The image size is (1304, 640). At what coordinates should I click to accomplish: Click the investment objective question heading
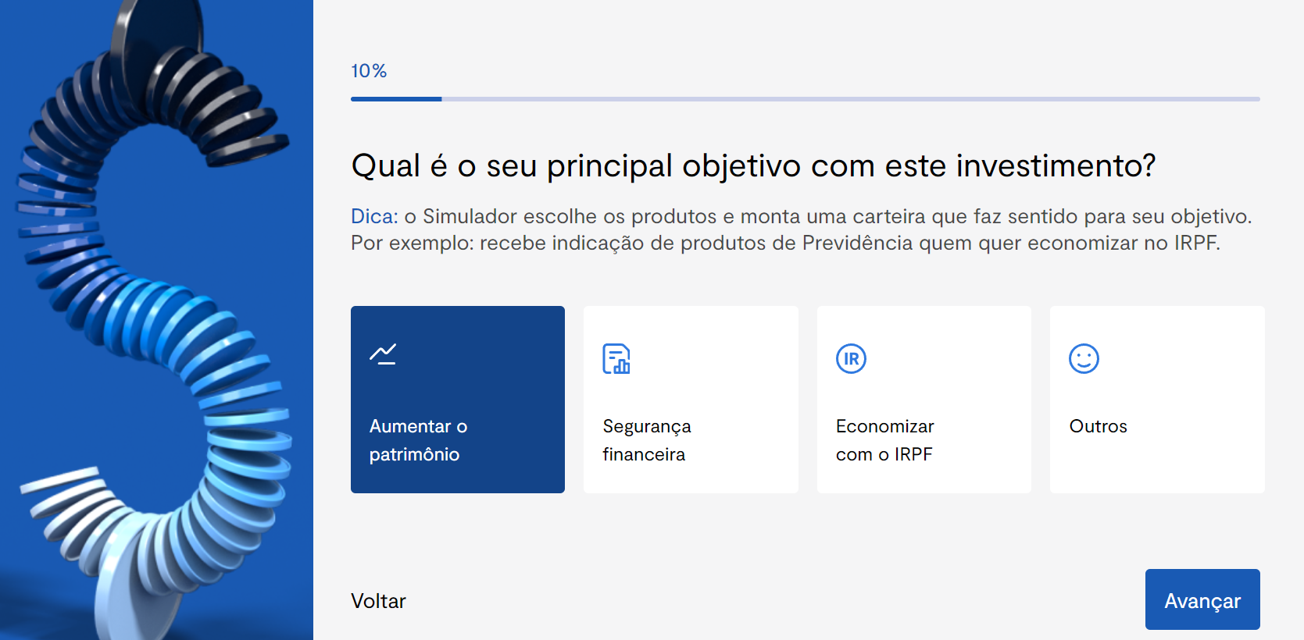752,166
